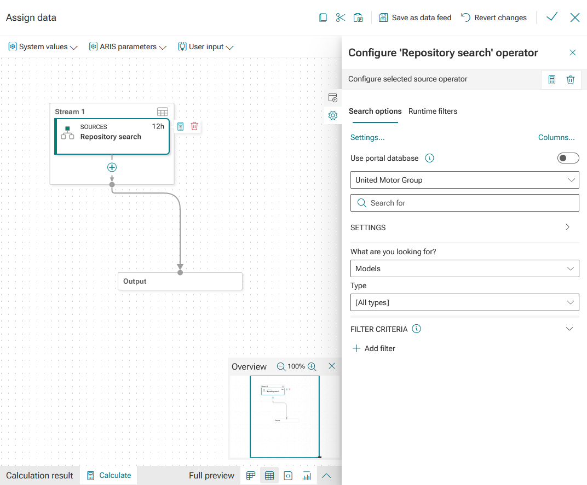This screenshot has height=485, width=587.
Task: Close the Assign data dialog
Action: tap(574, 17)
